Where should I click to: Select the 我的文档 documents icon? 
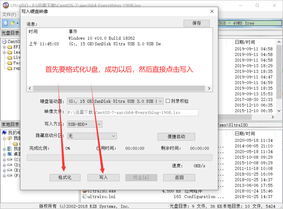tap(10, 149)
